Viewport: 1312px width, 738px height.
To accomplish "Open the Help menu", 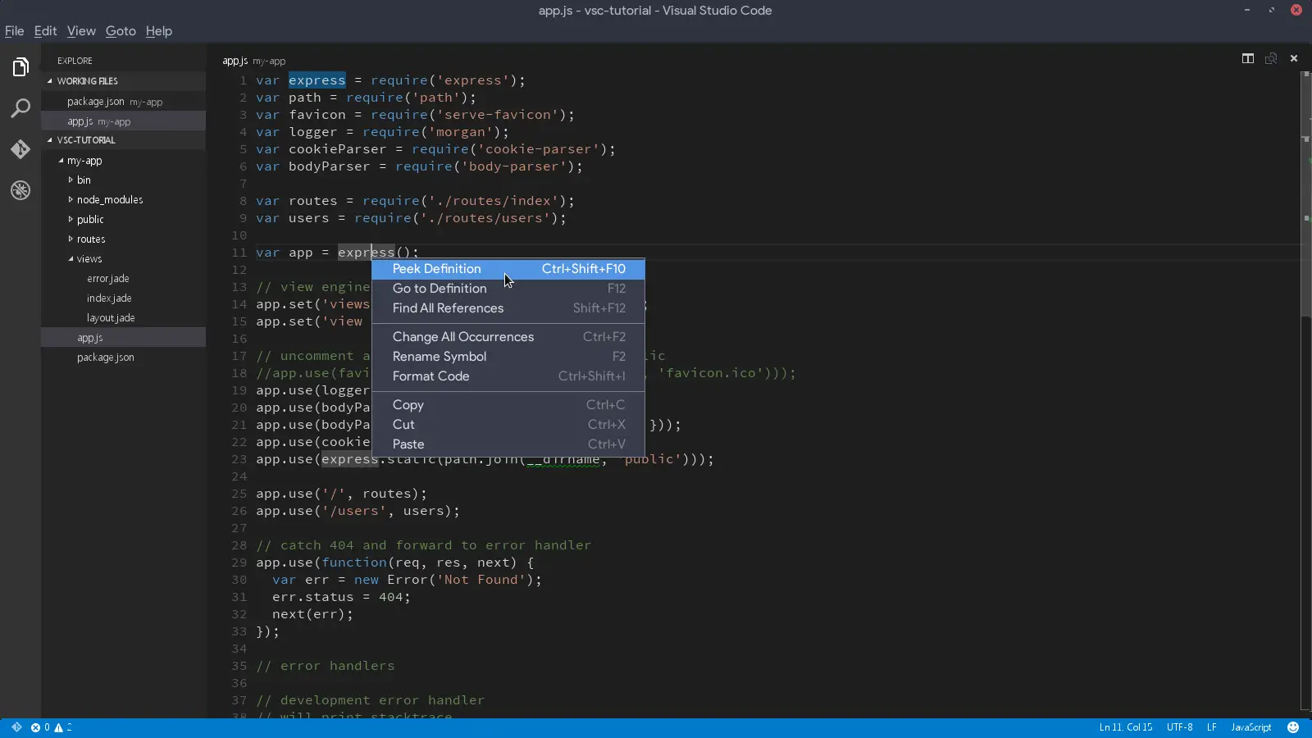I will click(159, 31).
